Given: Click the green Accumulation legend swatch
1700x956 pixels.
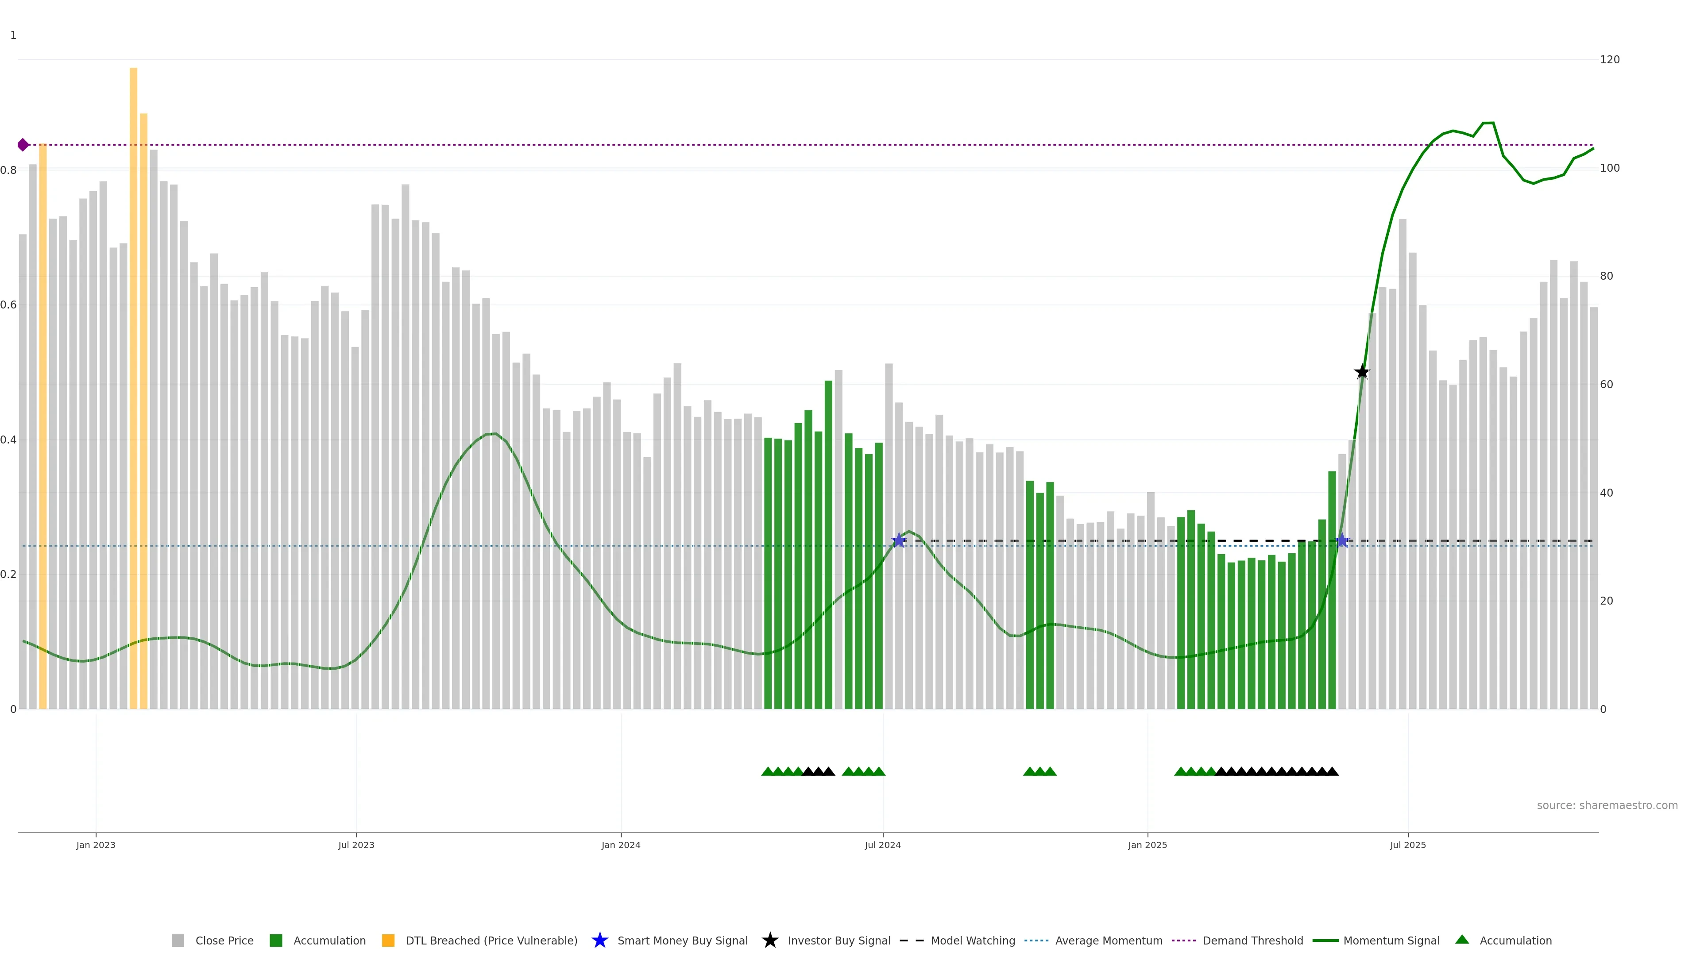Looking at the screenshot, I should click(x=276, y=940).
